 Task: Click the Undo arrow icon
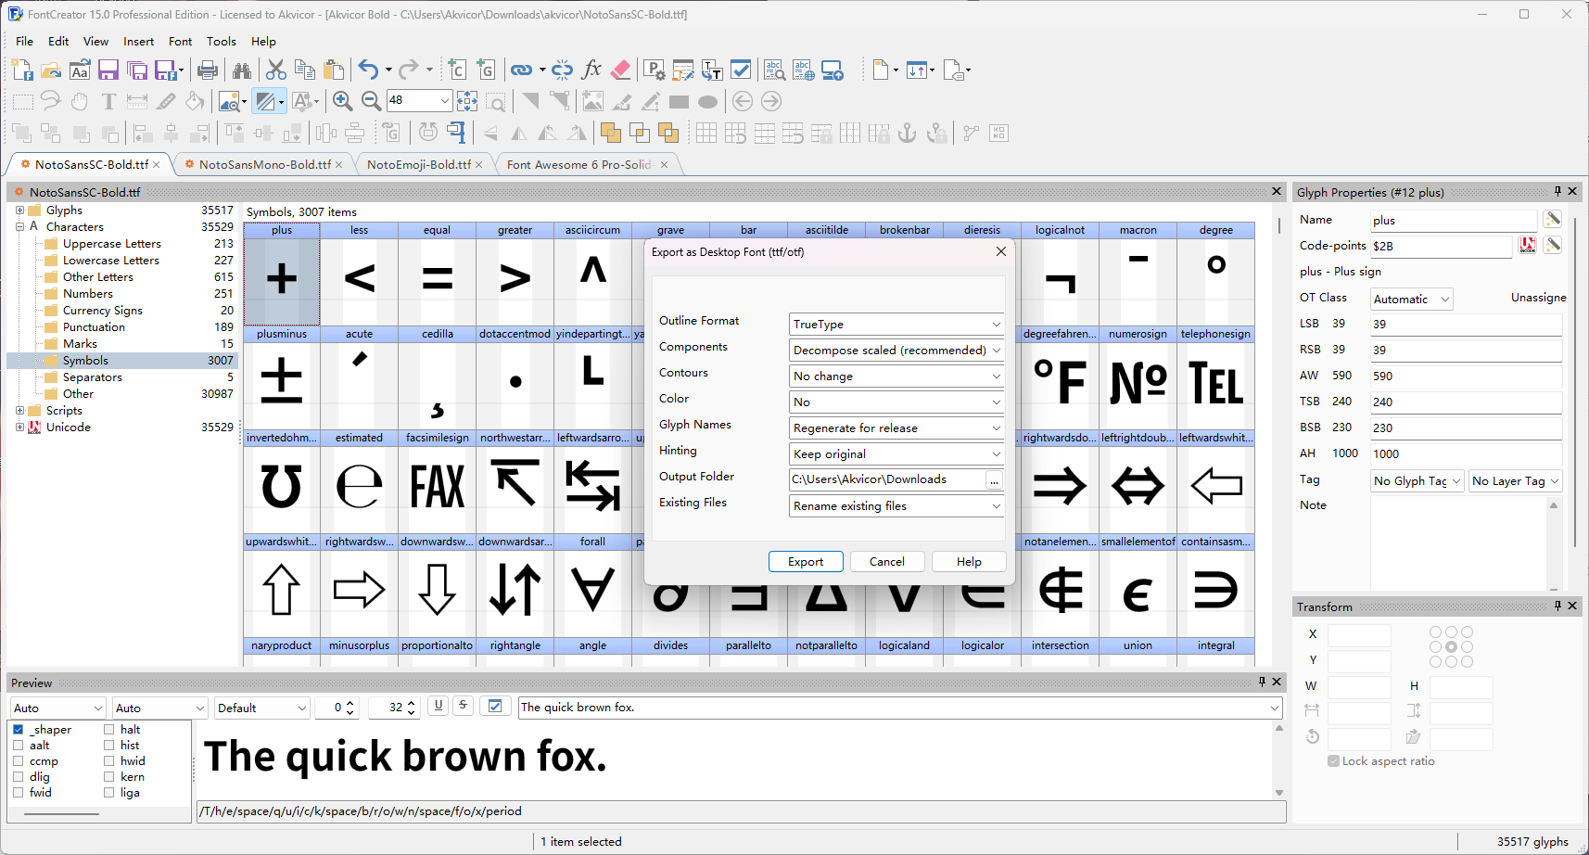368,70
